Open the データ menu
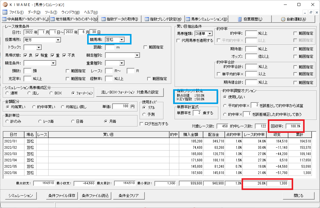The width and height of the screenshot is (320, 208). click(x=34, y=12)
